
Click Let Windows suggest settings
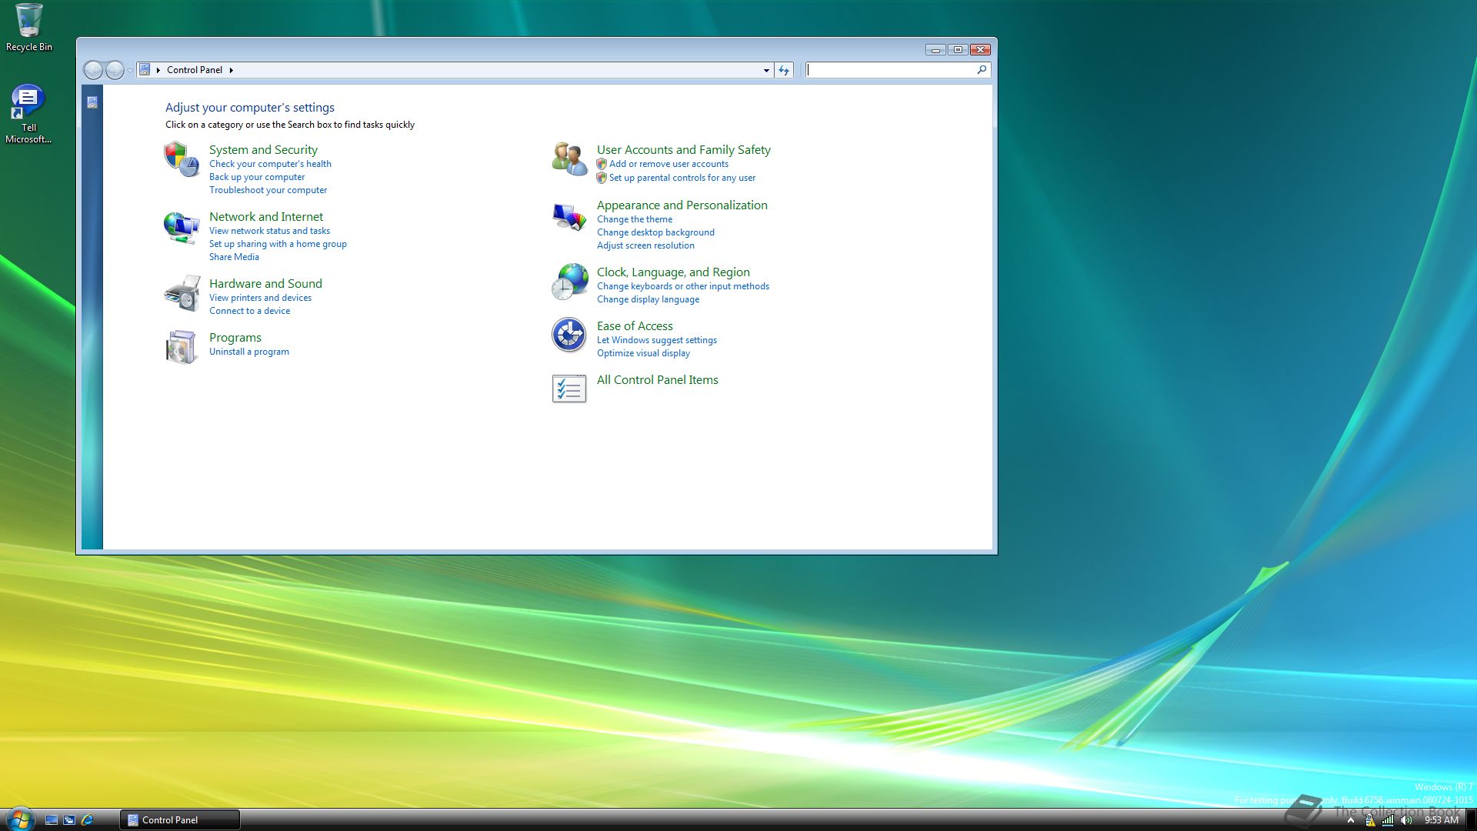657,340
